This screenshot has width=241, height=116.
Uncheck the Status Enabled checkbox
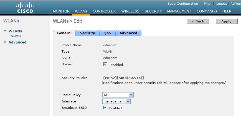pyautogui.click(x=105, y=64)
